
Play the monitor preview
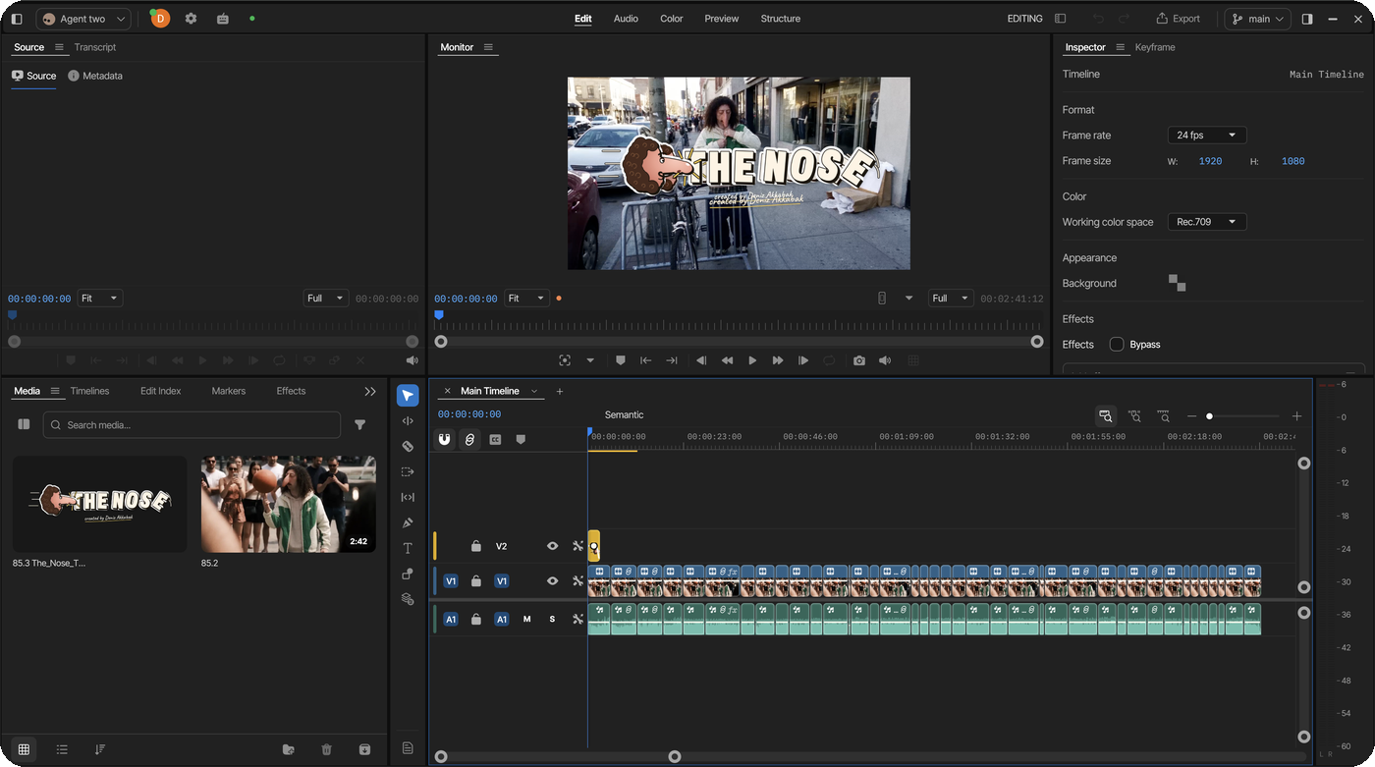(x=752, y=360)
